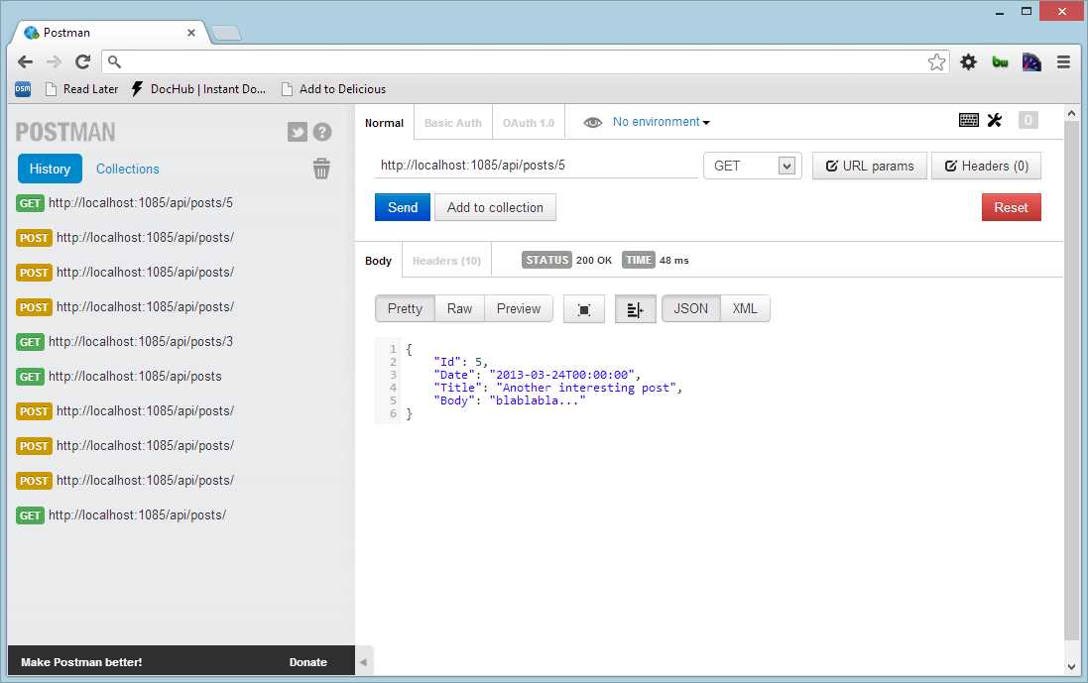1088x683 pixels.
Task: Open the response Body tab
Action: [379, 261]
